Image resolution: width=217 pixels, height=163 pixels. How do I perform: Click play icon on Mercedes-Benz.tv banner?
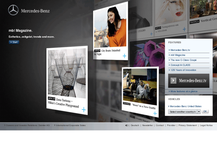point(173,80)
